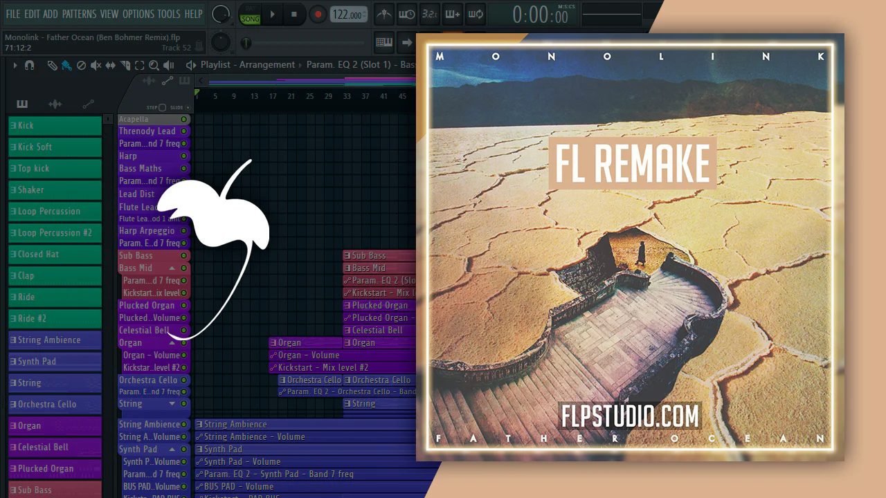Collapse the Organ track group
Viewport: 886px width, 498px height.
172,342
